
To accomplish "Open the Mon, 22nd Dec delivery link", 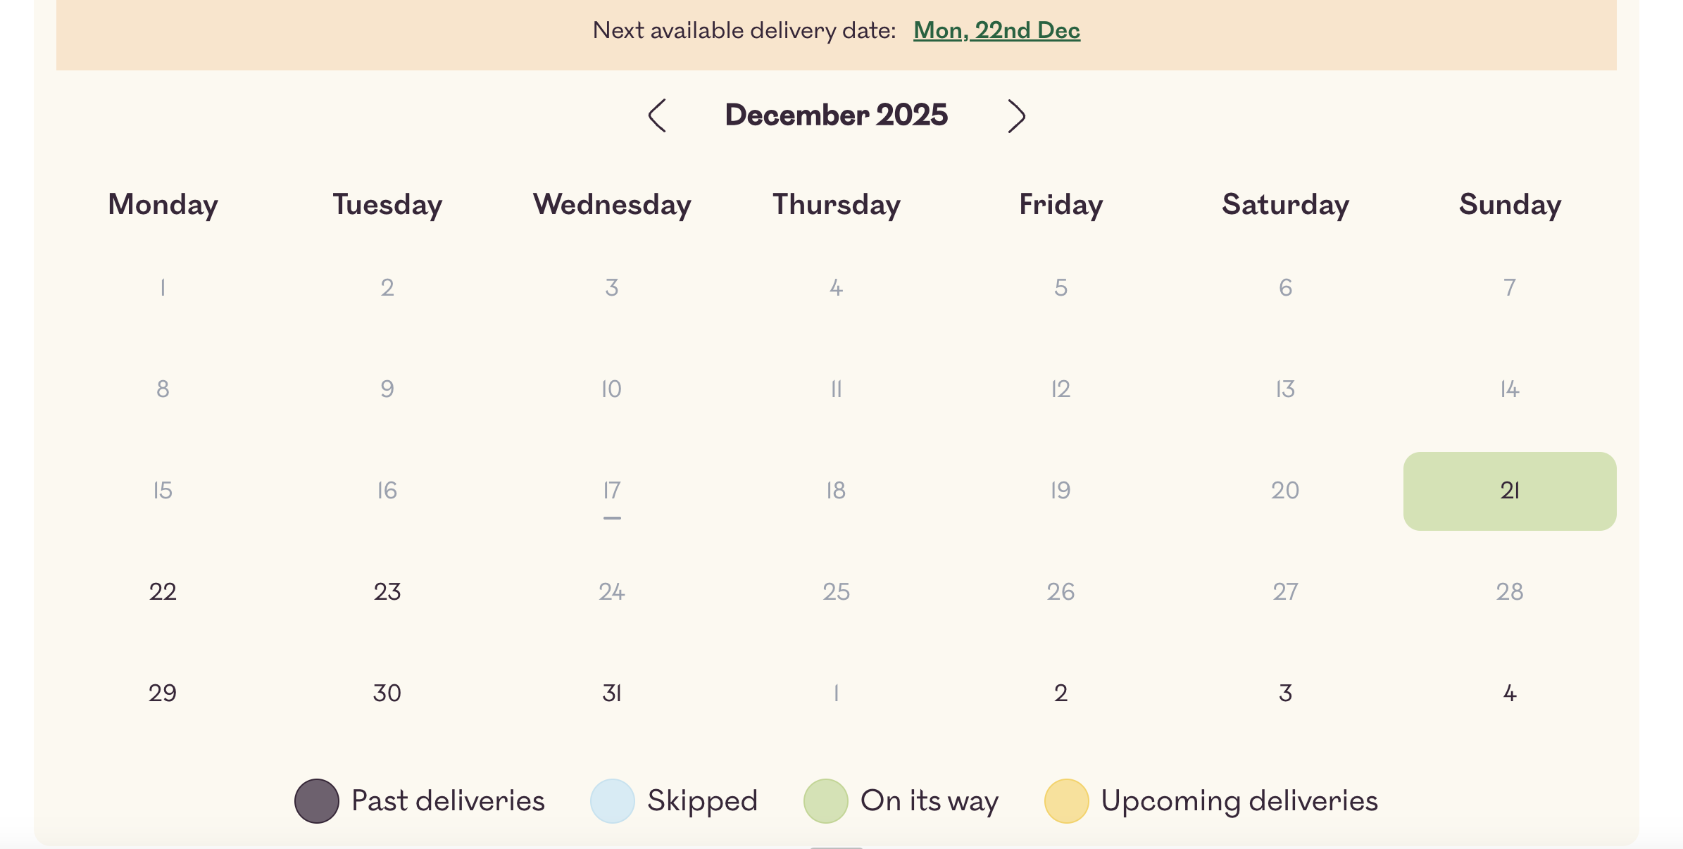I will click(x=996, y=30).
